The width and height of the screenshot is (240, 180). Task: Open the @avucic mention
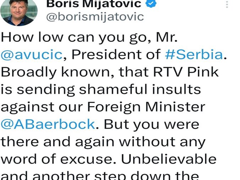[32, 54]
